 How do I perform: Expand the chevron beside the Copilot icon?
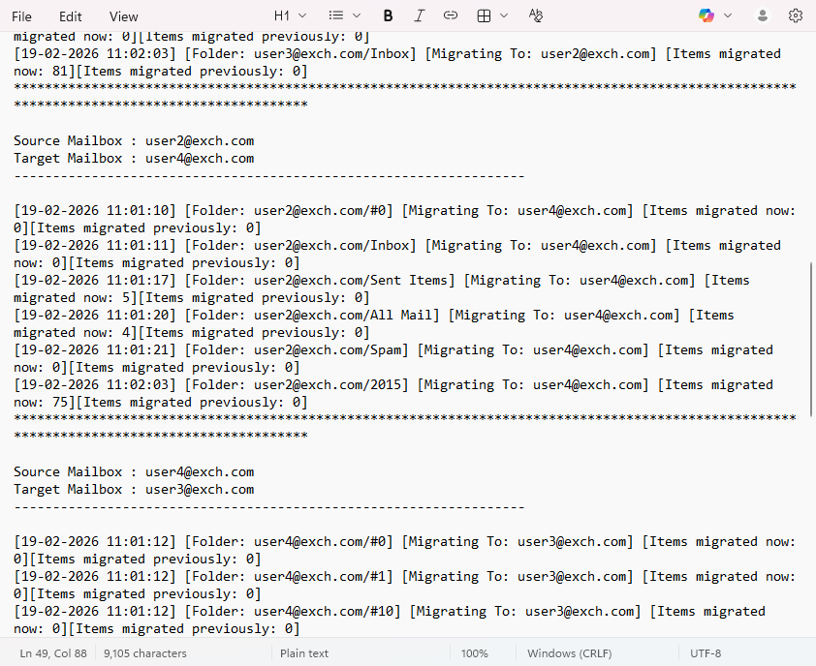coord(728,15)
